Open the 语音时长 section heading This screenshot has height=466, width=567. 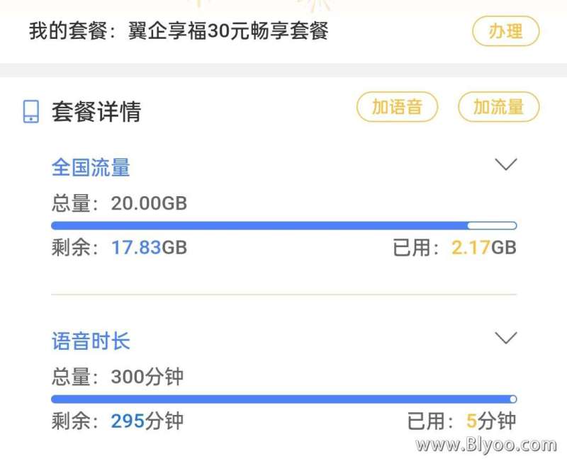(91, 341)
